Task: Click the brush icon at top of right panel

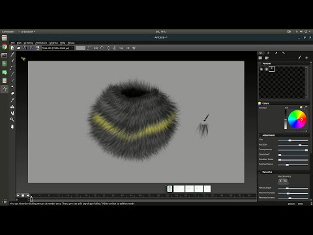Action: 299,57
